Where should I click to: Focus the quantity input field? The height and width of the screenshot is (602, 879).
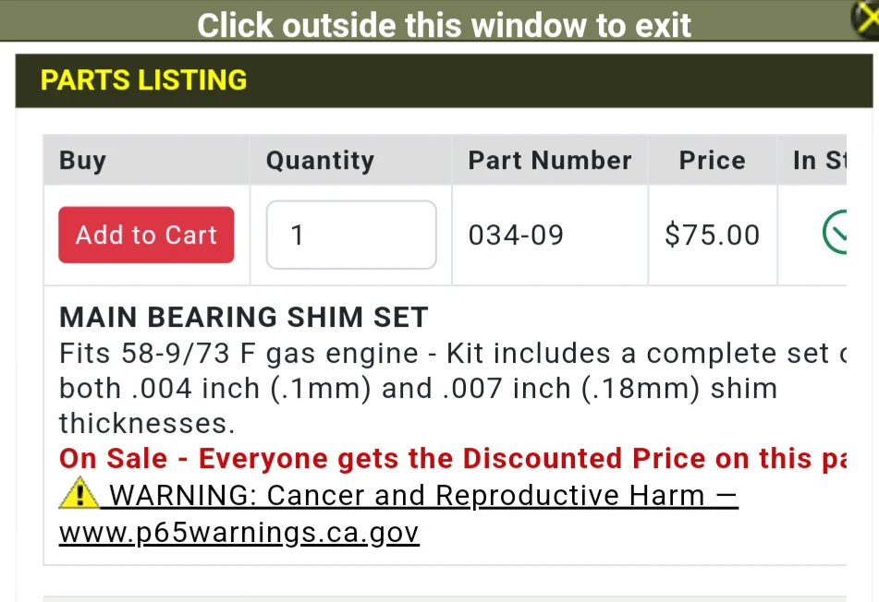click(351, 235)
